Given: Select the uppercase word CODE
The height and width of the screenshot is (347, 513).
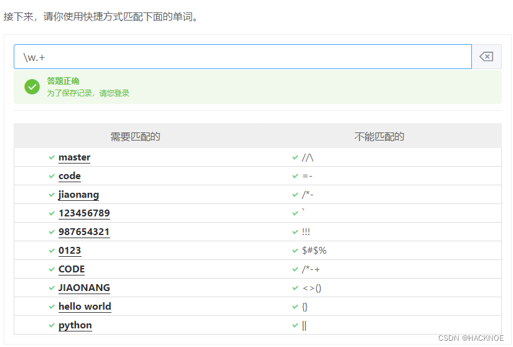Looking at the screenshot, I should [72, 269].
